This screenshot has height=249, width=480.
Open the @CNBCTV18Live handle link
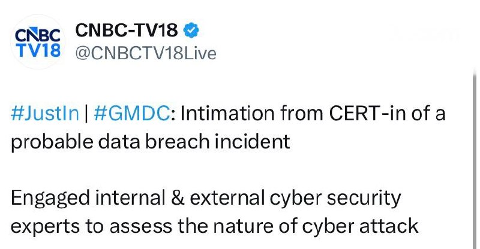tap(146, 53)
